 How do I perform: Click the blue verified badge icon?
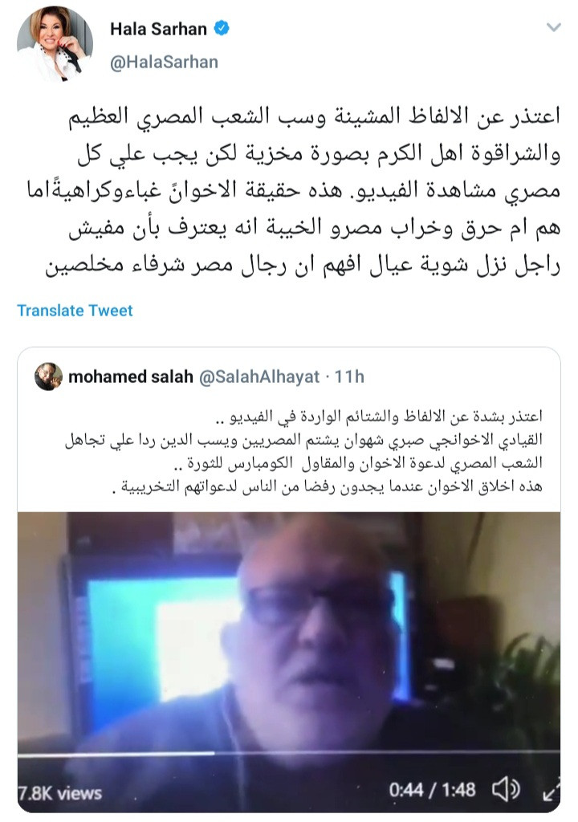222,28
